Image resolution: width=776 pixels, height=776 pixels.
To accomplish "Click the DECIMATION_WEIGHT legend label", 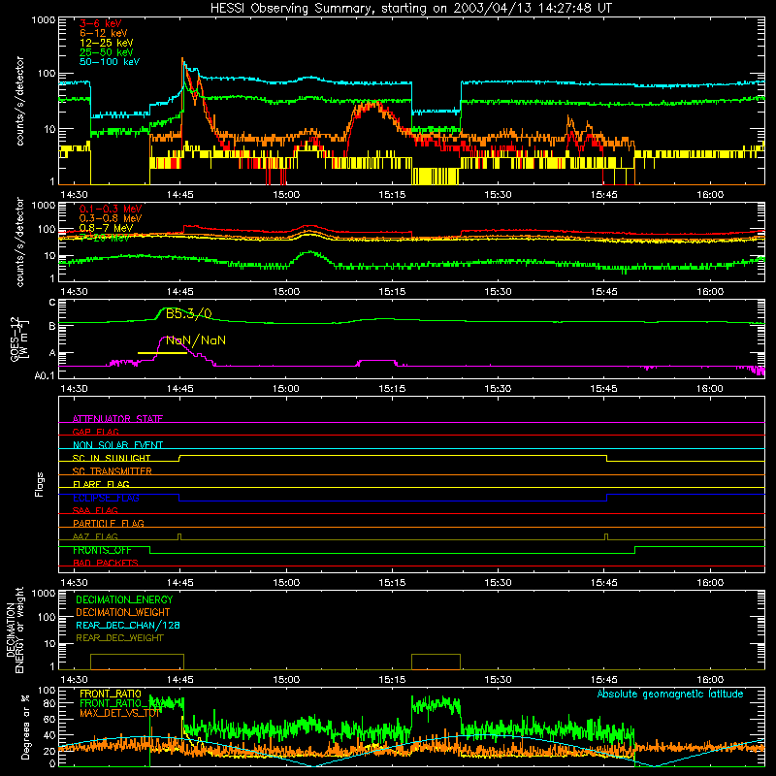I will [123, 612].
